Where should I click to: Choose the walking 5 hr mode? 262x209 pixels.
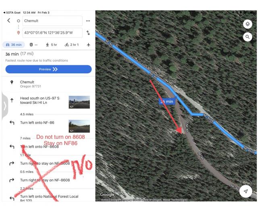point(51,45)
